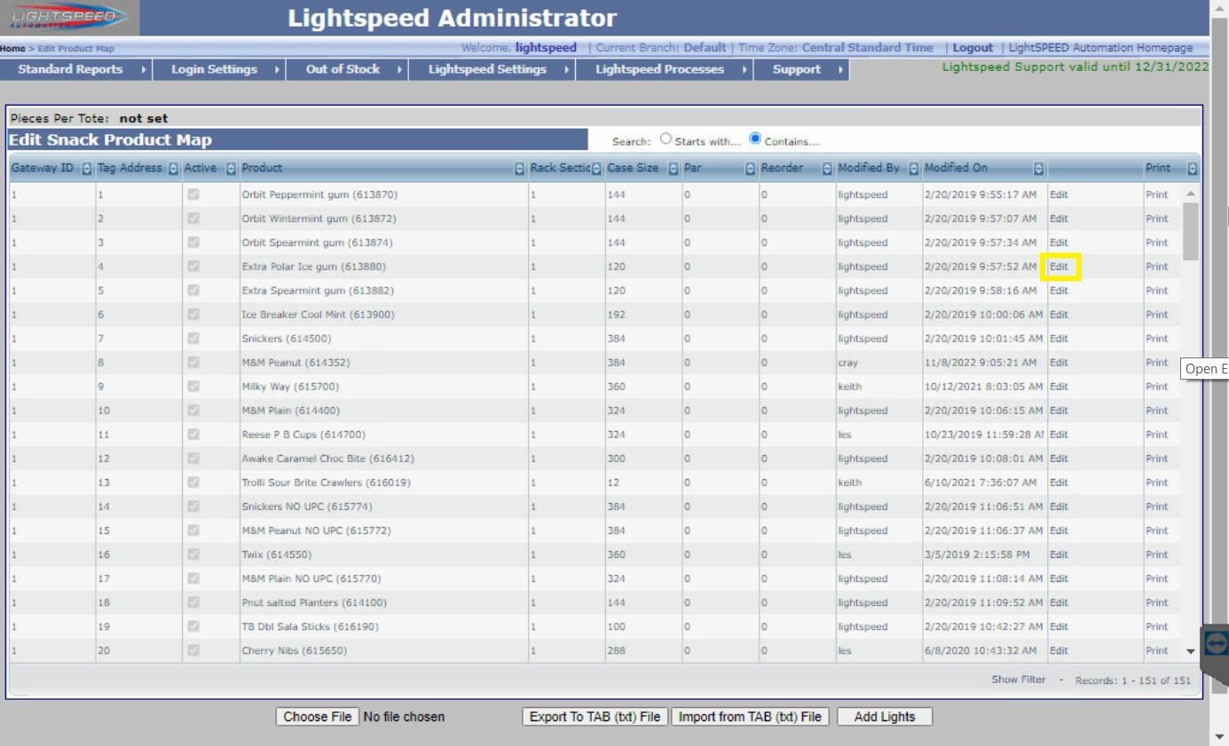Screen dimensions: 1229x746
Task: Edit the Reese P B Cups row
Action: pyautogui.click(x=1059, y=435)
